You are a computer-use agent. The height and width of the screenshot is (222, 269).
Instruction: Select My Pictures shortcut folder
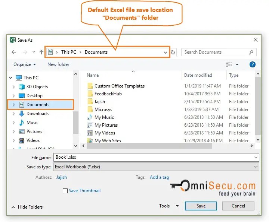[106, 125]
